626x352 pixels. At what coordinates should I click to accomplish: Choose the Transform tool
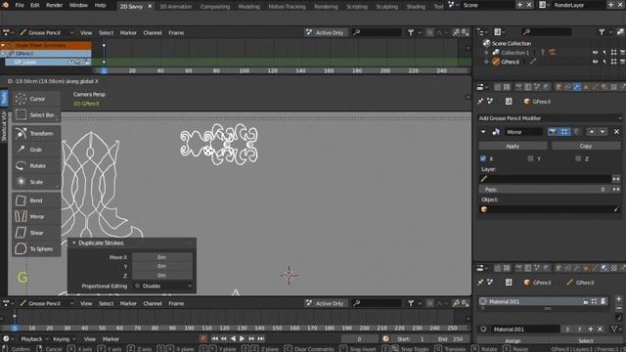36,133
